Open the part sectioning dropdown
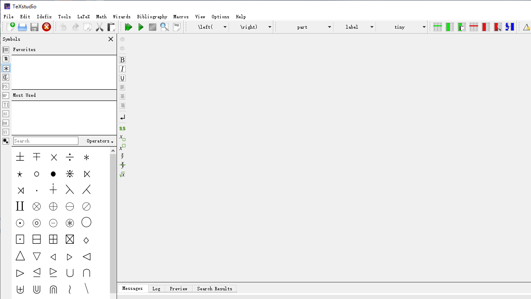 point(330,27)
